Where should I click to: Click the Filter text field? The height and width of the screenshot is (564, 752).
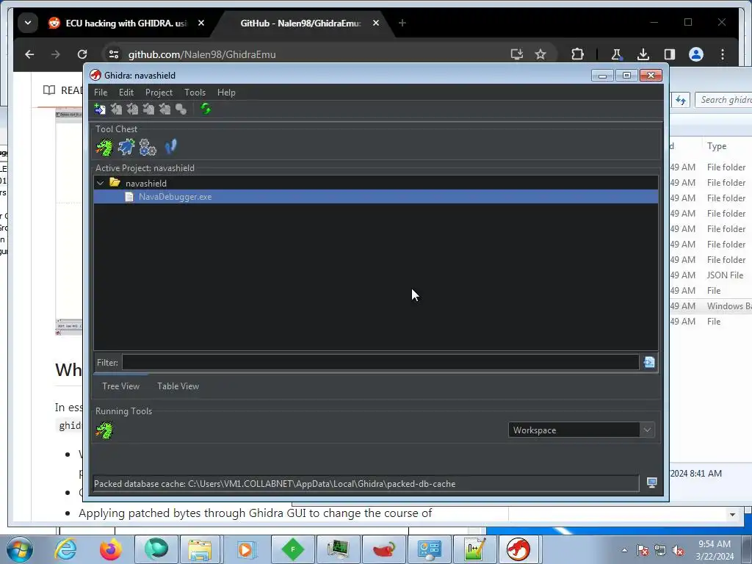pyautogui.click(x=380, y=362)
